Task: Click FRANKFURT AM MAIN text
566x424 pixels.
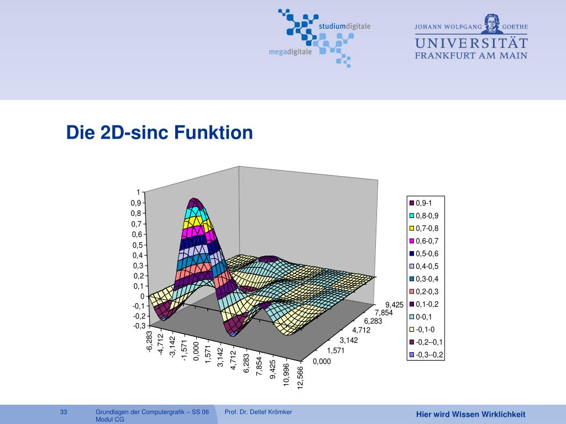Action: coord(471,56)
